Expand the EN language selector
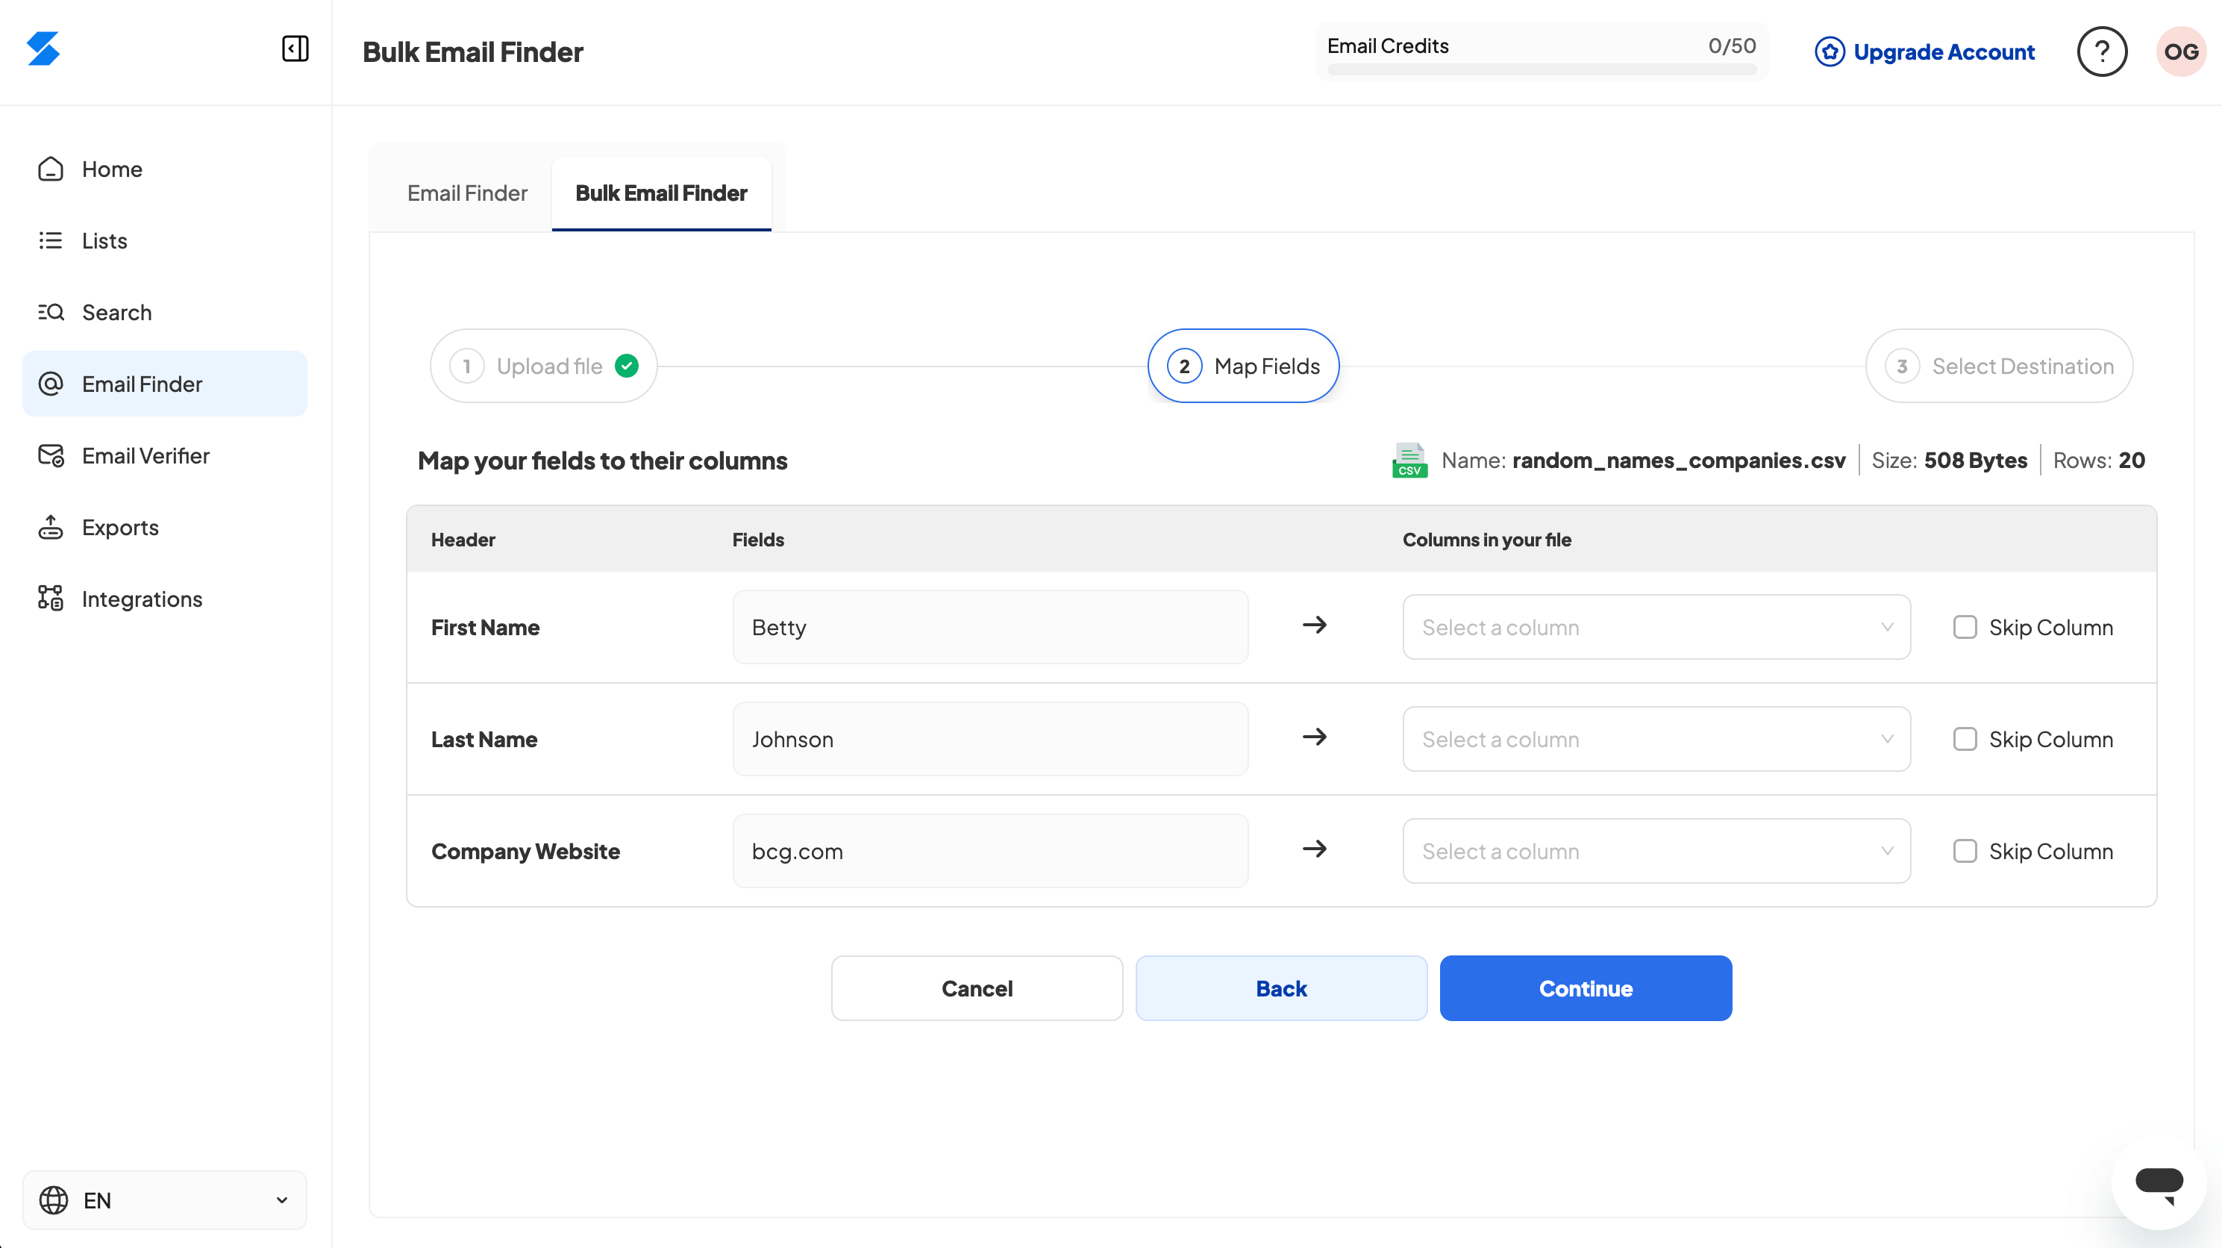Screen dimensions: 2222x1248 (x=164, y=1199)
